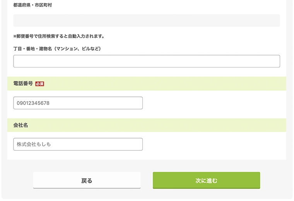Image resolution: width=294 pixels, height=201 pixels.
Task: Click the 戻る back button
Action: pos(87,180)
